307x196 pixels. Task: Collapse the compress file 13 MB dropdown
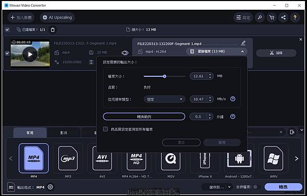pos(216,52)
